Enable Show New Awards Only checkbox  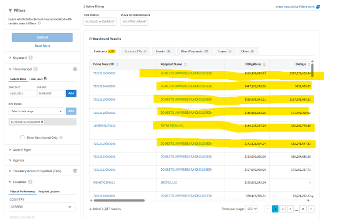(x=22, y=137)
